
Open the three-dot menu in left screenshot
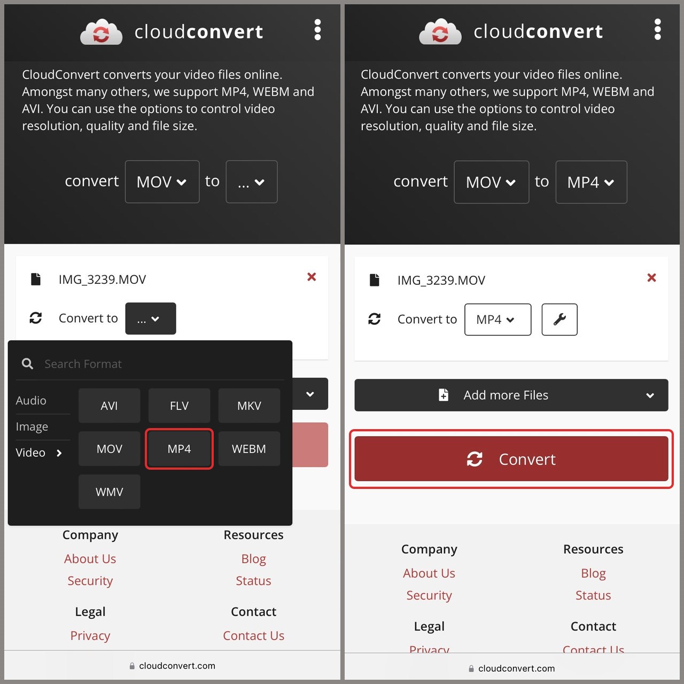[x=317, y=30]
